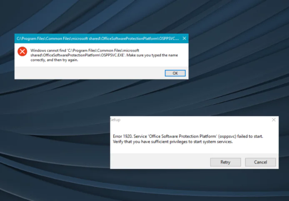This screenshot has width=289, height=201.
Task: Close the Windows cannot find dialog
Action: click(x=184, y=38)
